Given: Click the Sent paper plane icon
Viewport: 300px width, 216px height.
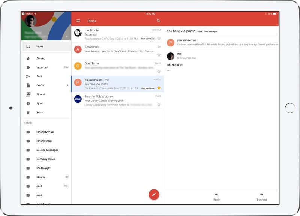Looking at the screenshot, I should pyautogui.click(x=28, y=76).
